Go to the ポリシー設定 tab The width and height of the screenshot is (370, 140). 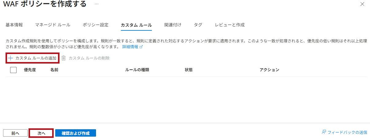coord(95,25)
